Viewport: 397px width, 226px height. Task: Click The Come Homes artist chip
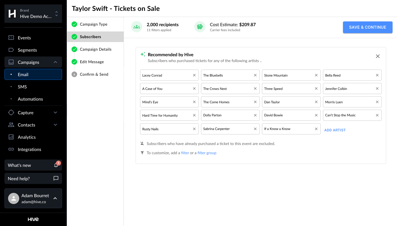coord(230,102)
